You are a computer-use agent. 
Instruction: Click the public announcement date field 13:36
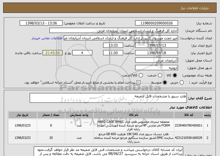41,23
